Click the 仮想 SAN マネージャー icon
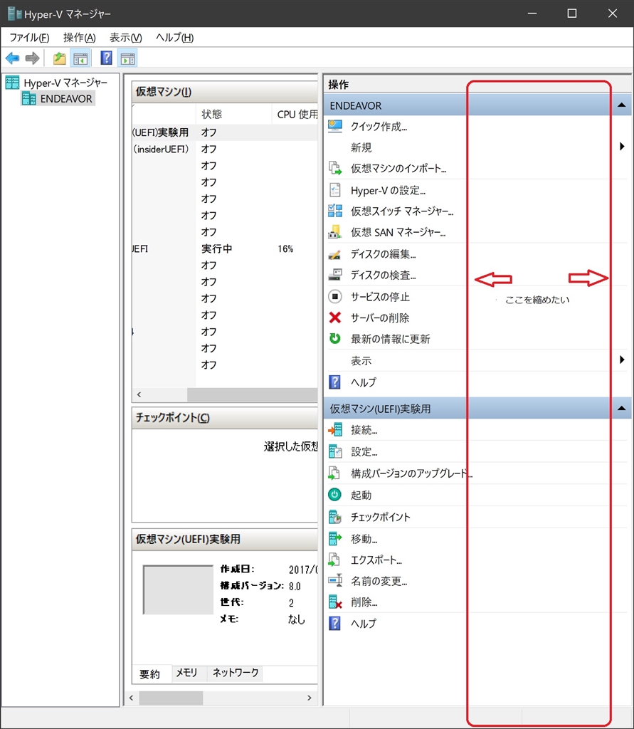Viewport: 634px width, 729px height. click(335, 232)
